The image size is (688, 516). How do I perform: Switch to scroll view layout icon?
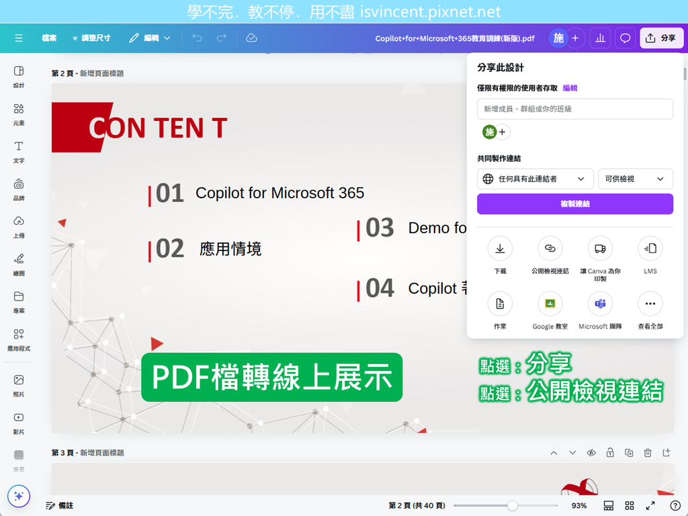(609, 505)
